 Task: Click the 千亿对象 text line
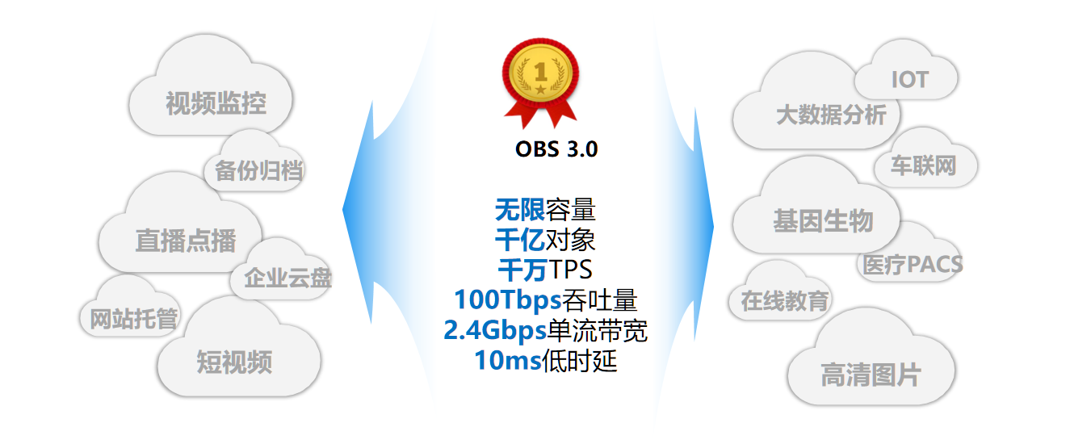tap(545, 240)
